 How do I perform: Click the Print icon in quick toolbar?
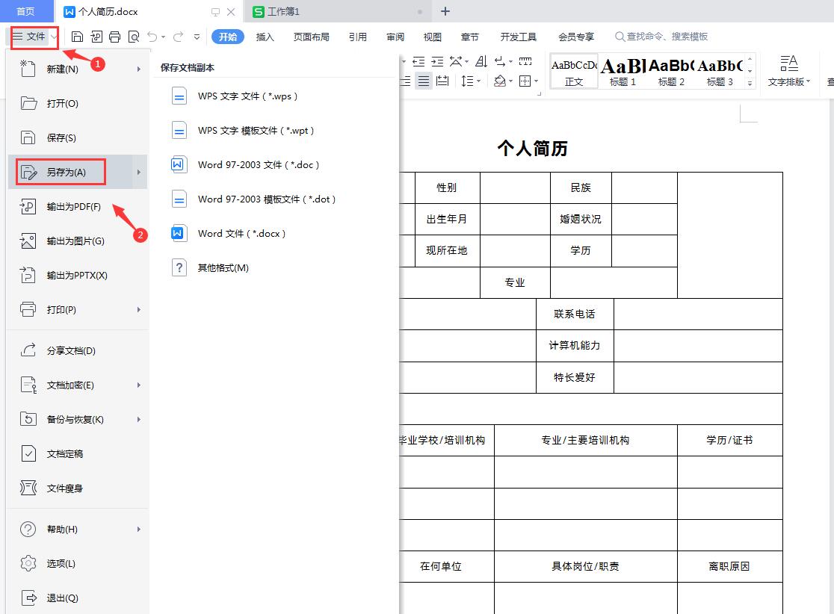click(115, 36)
